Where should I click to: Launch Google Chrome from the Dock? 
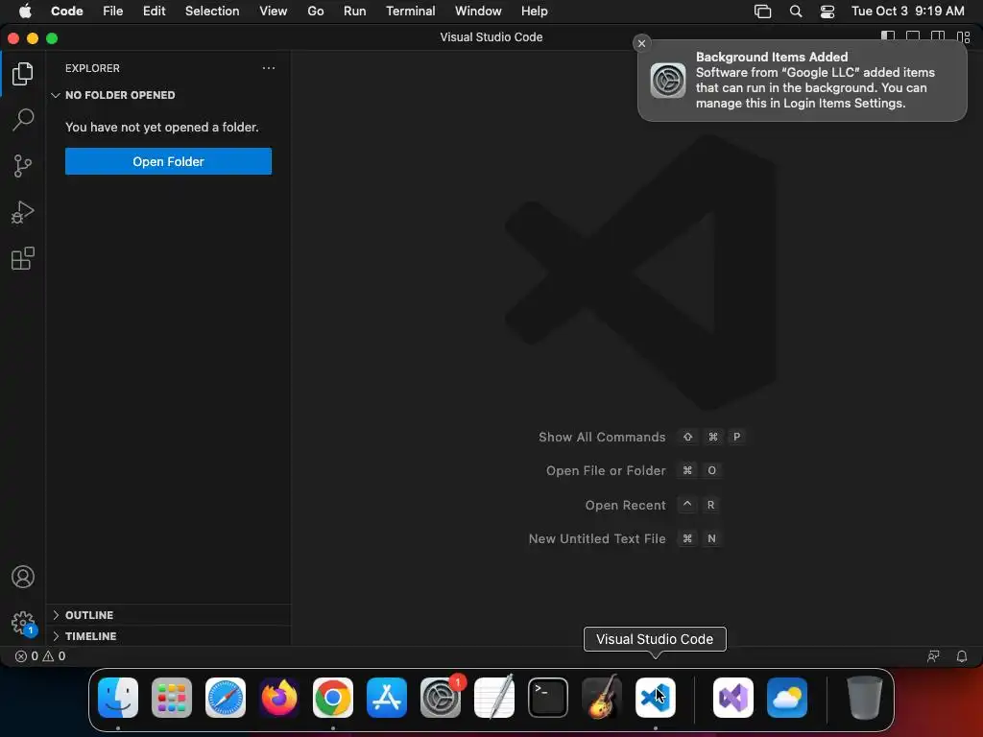333,698
